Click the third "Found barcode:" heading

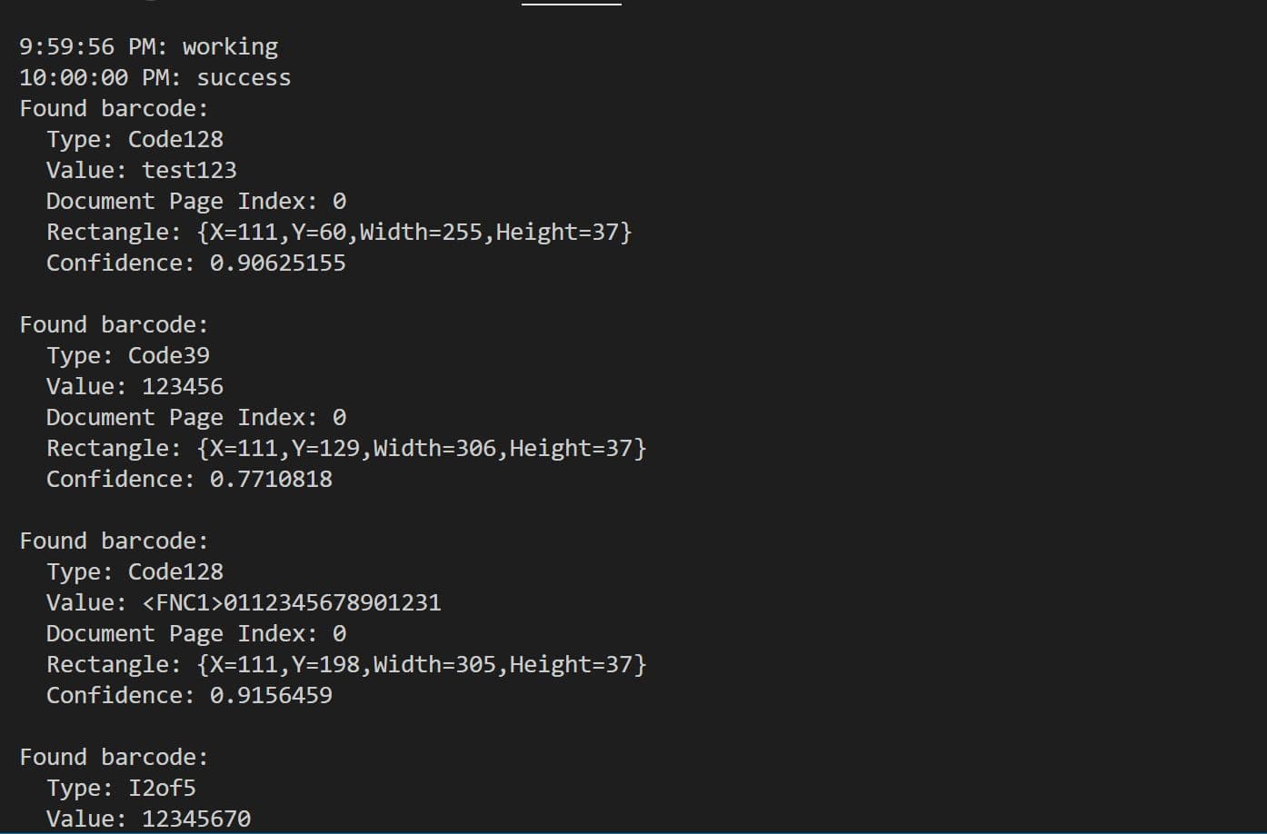(x=114, y=541)
